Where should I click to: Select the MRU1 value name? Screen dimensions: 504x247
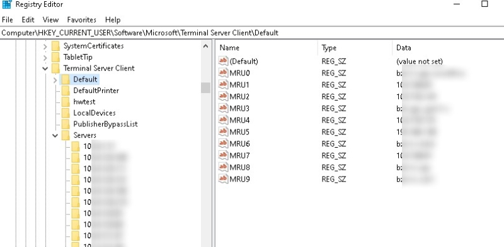point(240,85)
